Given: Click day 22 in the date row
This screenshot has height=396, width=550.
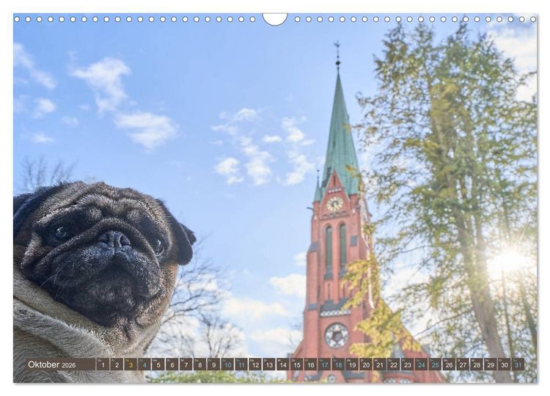Looking at the screenshot, I should click(x=394, y=364).
